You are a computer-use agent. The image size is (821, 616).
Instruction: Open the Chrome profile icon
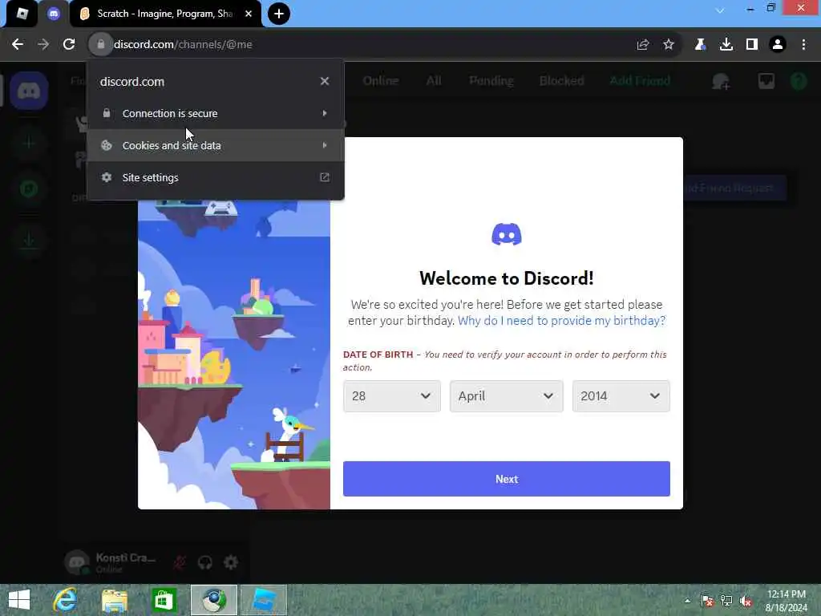point(778,45)
